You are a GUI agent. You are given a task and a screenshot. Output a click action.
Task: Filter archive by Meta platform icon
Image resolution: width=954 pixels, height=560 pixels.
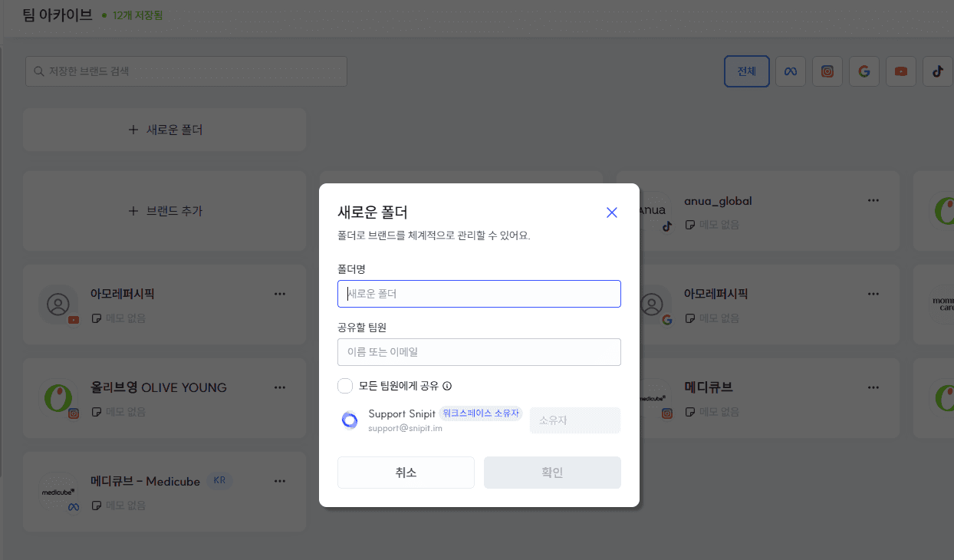click(791, 71)
